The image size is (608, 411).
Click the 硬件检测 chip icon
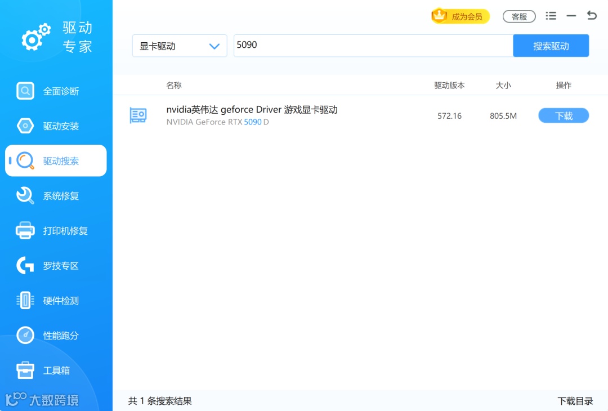(25, 301)
